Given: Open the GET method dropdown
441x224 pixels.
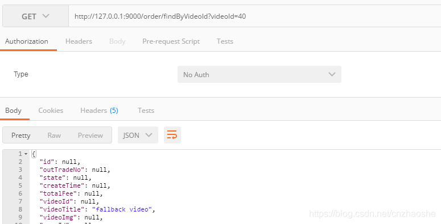Looking at the screenshot, I should coord(35,16).
